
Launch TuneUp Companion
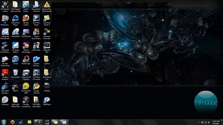26,102
